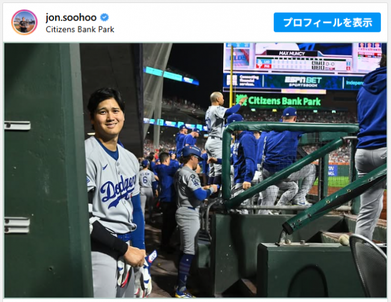Open the Citizens Bank Park location link

[79, 29]
